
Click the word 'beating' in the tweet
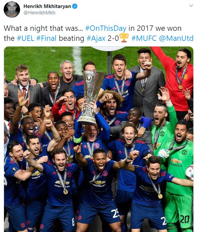[71, 38]
